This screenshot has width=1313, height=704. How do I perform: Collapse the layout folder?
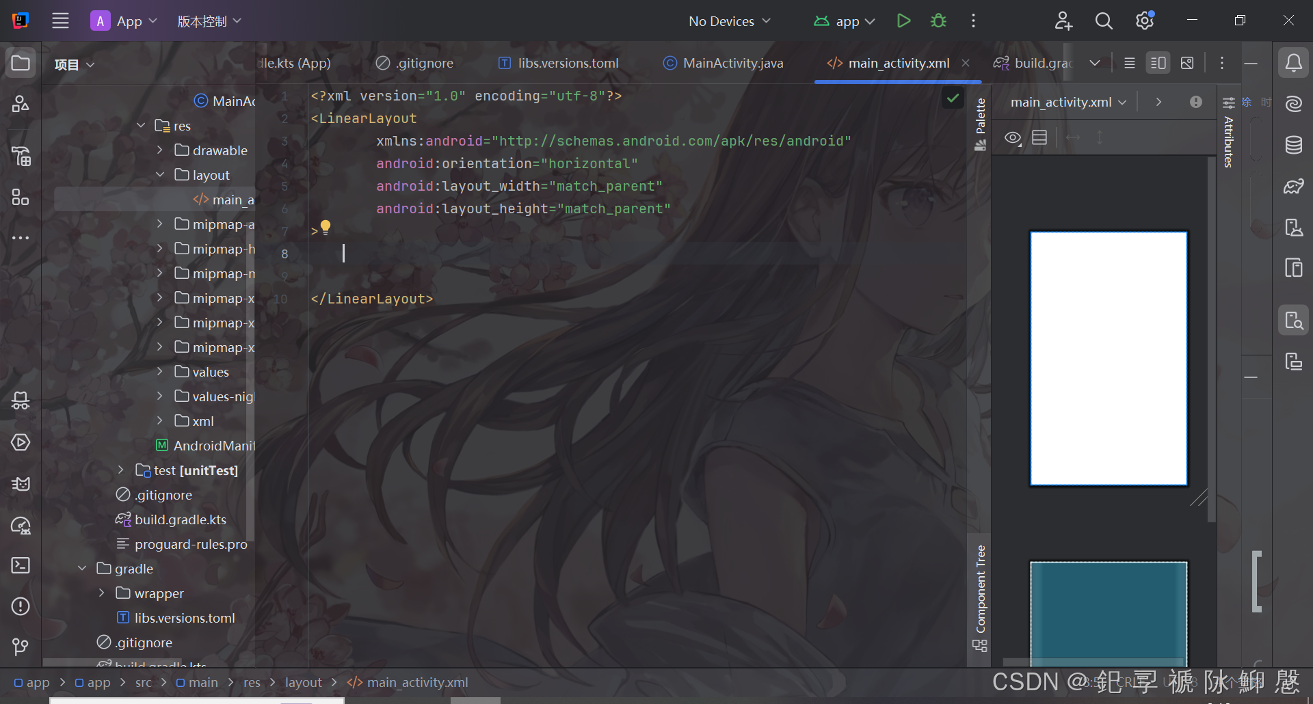[159, 174]
